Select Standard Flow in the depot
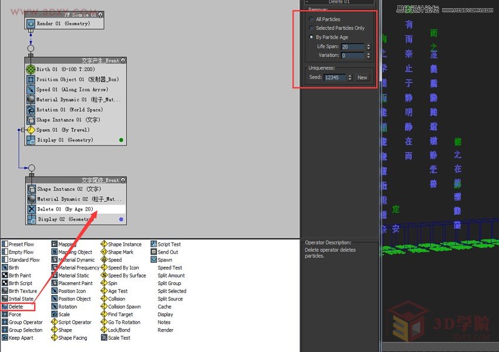 point(21,260)
